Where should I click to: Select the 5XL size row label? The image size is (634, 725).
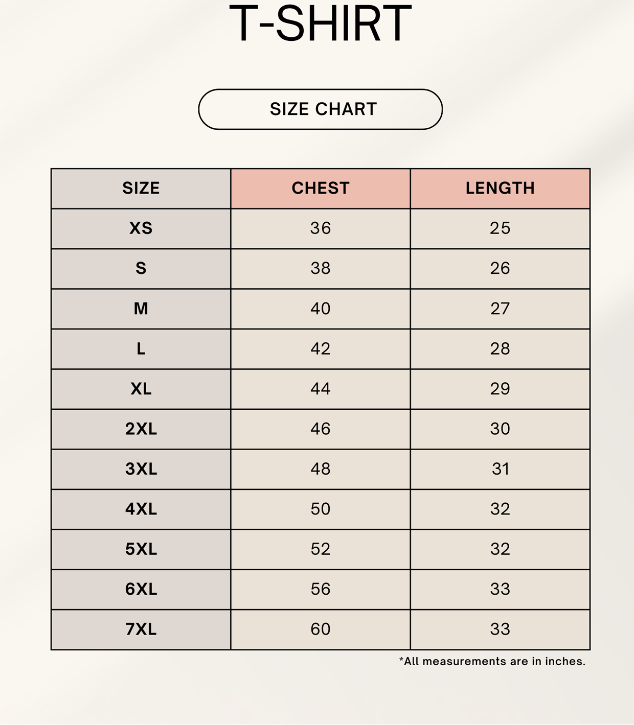coord(141,549)
